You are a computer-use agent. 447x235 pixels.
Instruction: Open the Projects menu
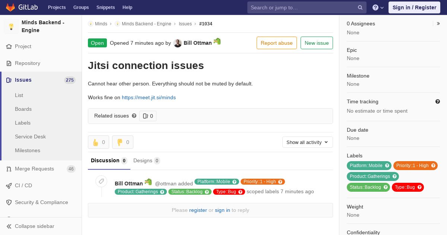point(57,7)
